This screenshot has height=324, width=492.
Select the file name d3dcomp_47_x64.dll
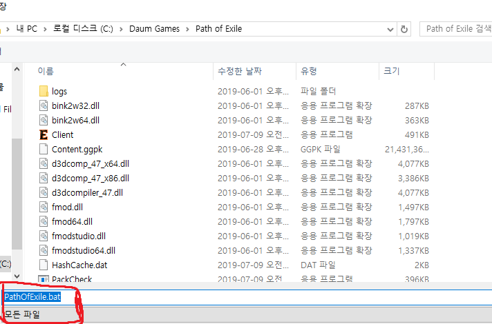[x=91, y=163]
